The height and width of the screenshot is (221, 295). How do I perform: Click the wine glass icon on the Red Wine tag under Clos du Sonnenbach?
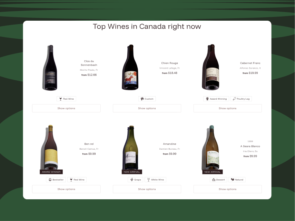tap(60, 99)
